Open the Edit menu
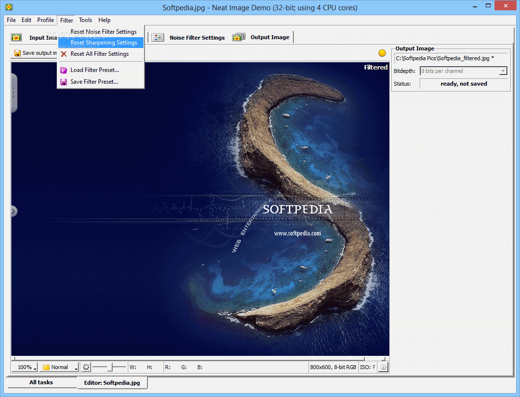Screen dimensions: 520x397 click(x=26, y=20)
